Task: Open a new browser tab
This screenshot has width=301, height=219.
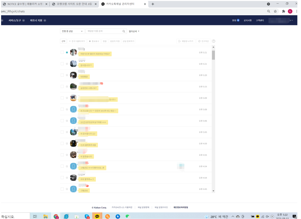Action: [x=153, y=4]
